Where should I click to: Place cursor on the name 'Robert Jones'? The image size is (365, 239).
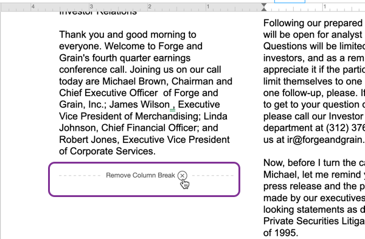pyautogui.click(x=89, y=140)
